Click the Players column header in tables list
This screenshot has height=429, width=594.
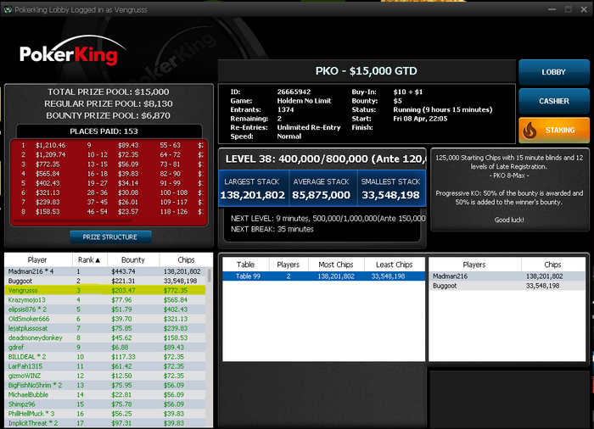pos(289,265)
